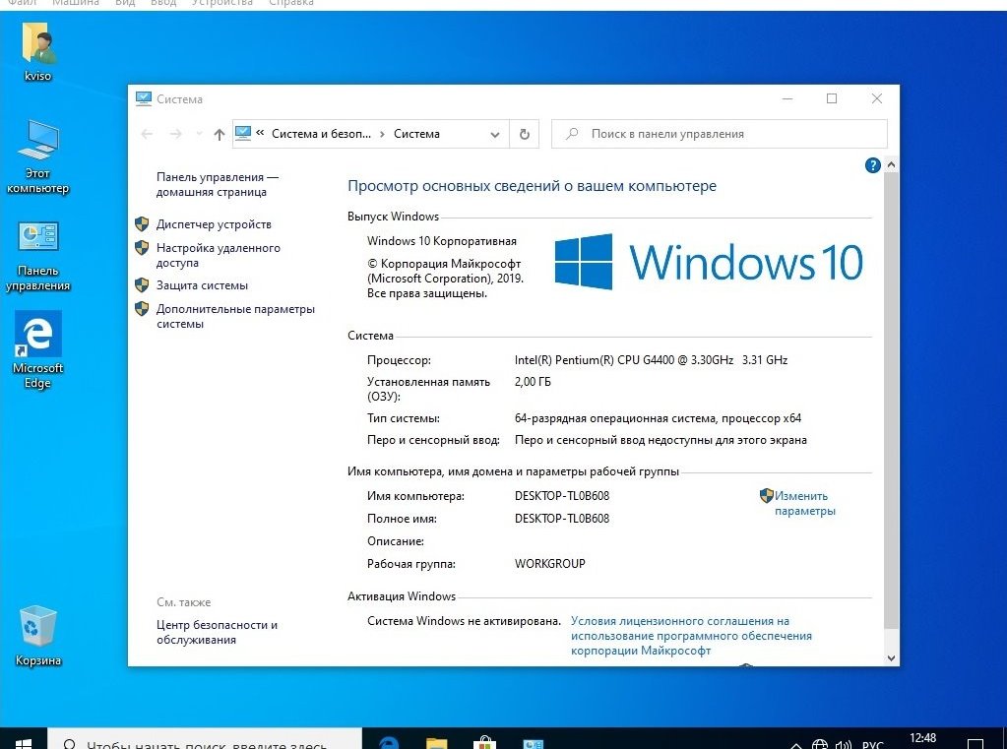Open the recent locations dropdown arrow
This screenshot has height=749, width=1007.
click(x=199, y=134)
